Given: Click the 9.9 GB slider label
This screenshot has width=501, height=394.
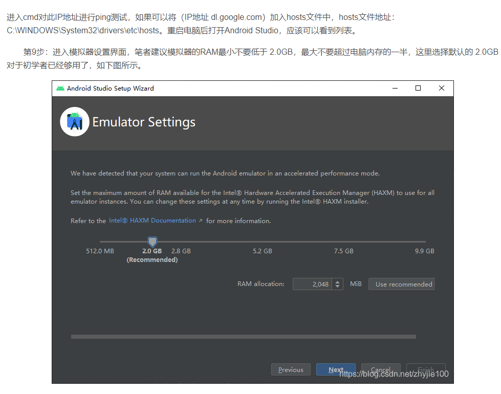Looking at the screenshot, I should pyautogui.click(x=425, y=251).
